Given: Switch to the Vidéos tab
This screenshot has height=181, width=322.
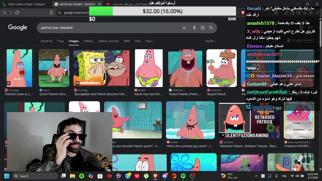Looking at the screenshot, I should coord(88,41).
